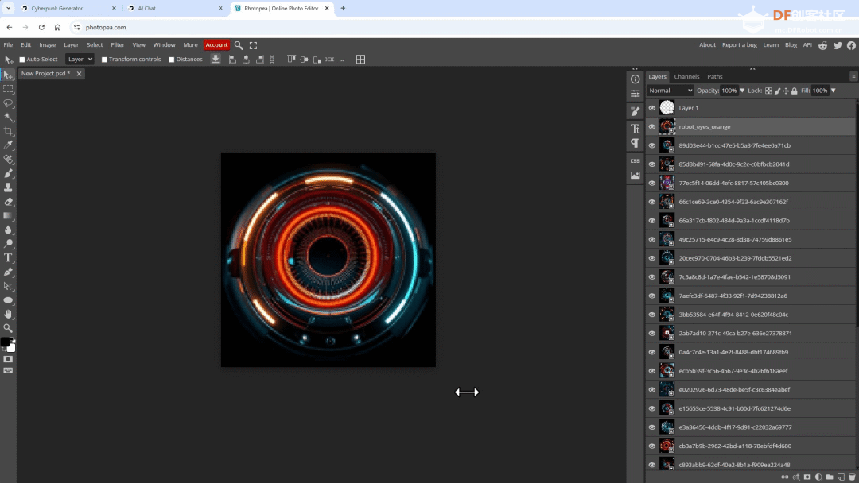Click the foreground color swatch

point(6,342)
